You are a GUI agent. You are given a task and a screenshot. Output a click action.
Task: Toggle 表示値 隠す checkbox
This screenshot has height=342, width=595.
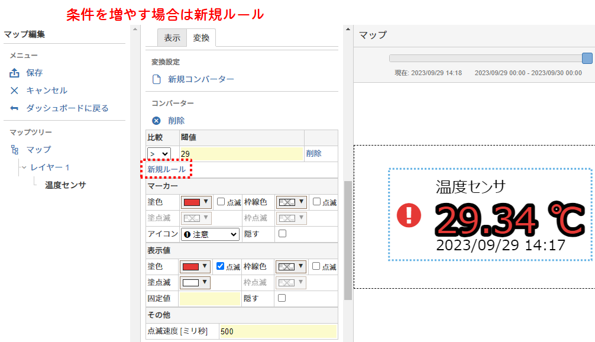[282, 298]
